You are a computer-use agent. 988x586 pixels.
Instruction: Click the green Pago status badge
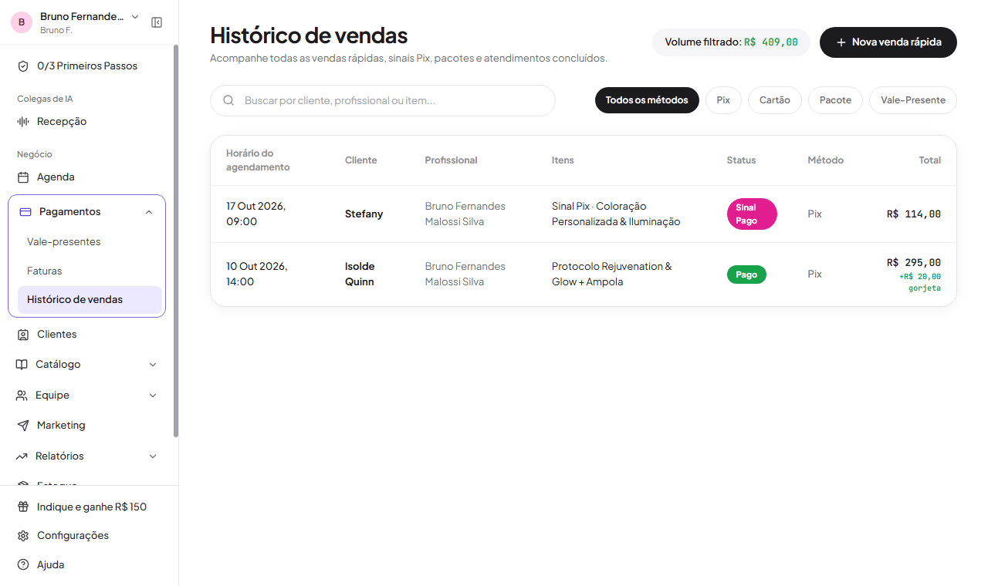pos(746,274)
